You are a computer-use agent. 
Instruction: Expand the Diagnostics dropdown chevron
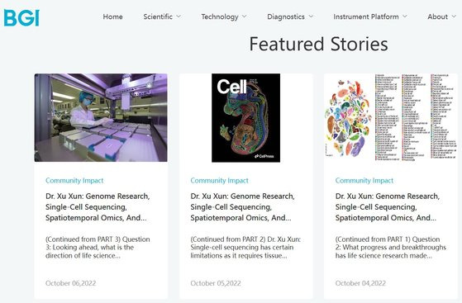(311, 17)
